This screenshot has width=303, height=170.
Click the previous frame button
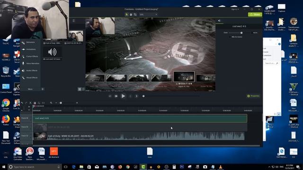(x=110, y=96)
